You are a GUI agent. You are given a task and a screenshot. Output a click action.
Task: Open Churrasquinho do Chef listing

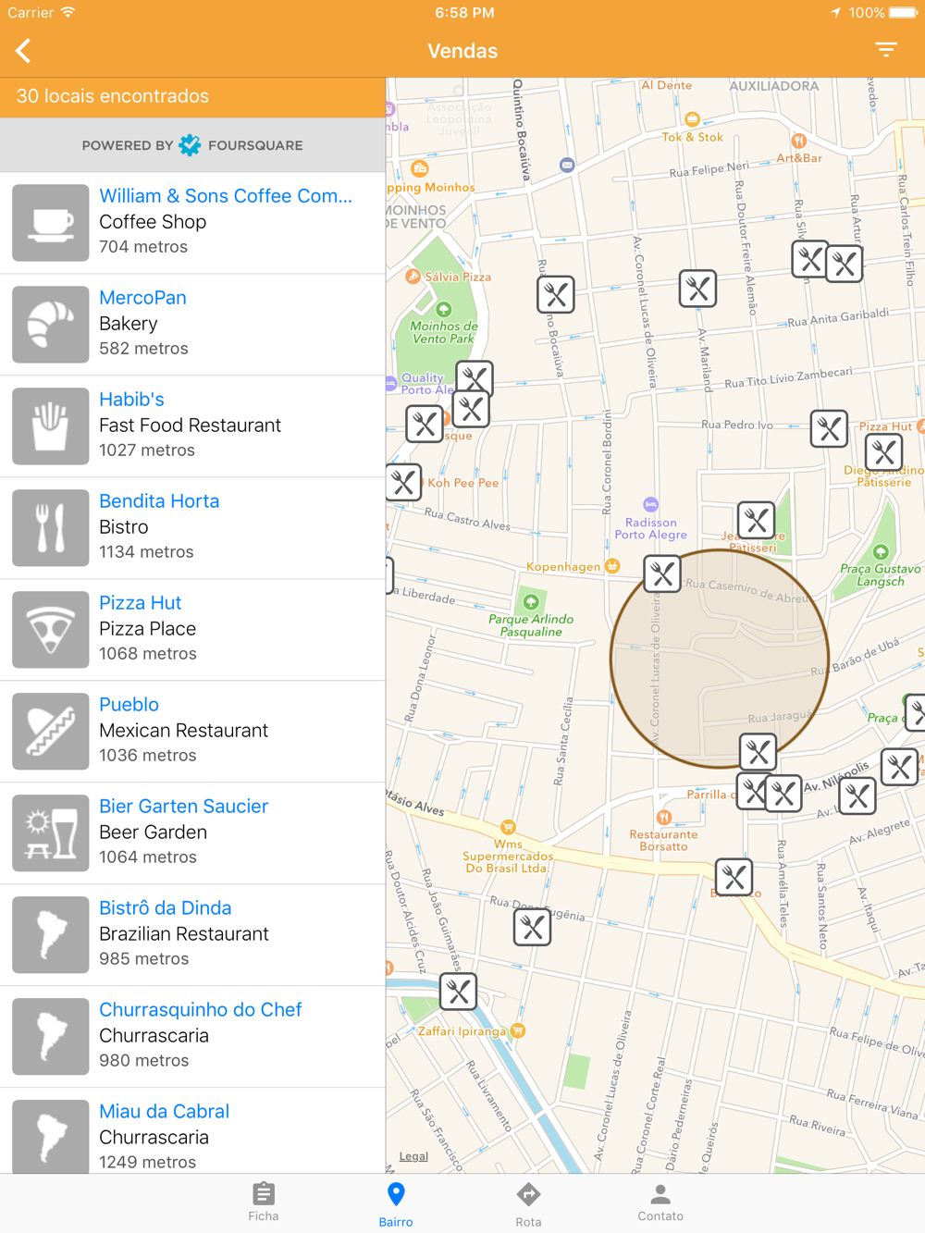pyautogui.click(x=192, y=1037)
